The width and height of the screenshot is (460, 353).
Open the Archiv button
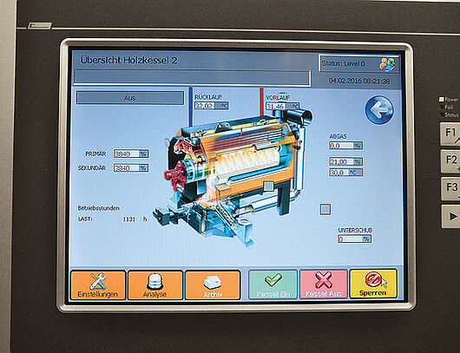pos(213,285)
